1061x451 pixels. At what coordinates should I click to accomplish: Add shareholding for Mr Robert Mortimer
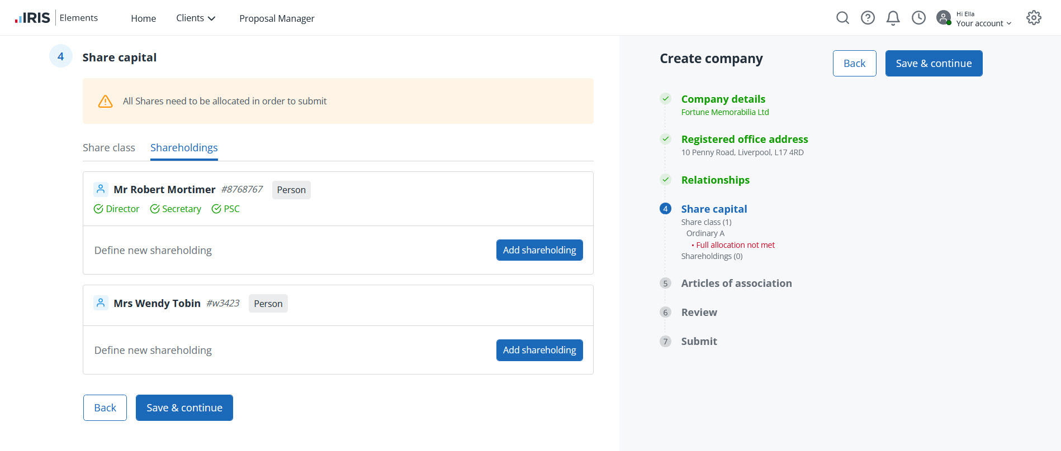539,250
